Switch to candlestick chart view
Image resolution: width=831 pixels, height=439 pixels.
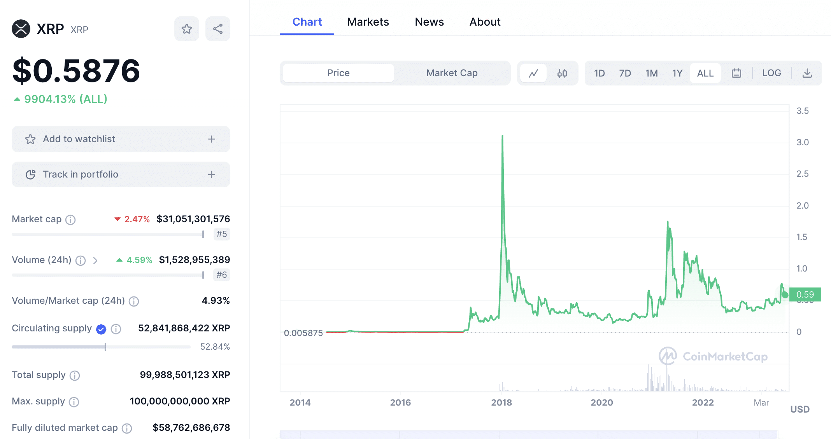(x=562, y=73)
